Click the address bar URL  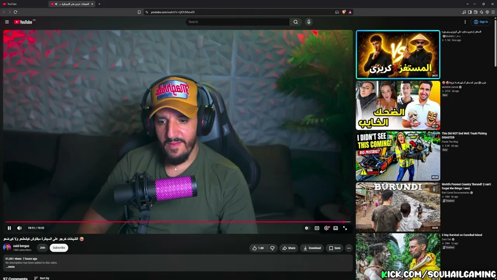pyautogui.click(x=172, y=12)
